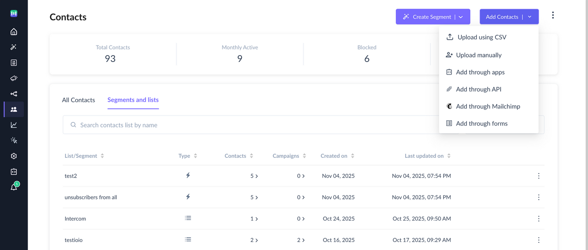Viewport: 588px width, 250px height.
Task: Switch to the All Contacts tab
Action: 78,100
